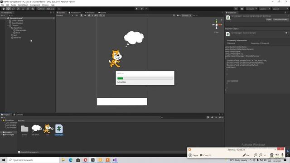Collapse the Canvas object in Hierarchy
290x163 pixels.
tap(8, 25)
